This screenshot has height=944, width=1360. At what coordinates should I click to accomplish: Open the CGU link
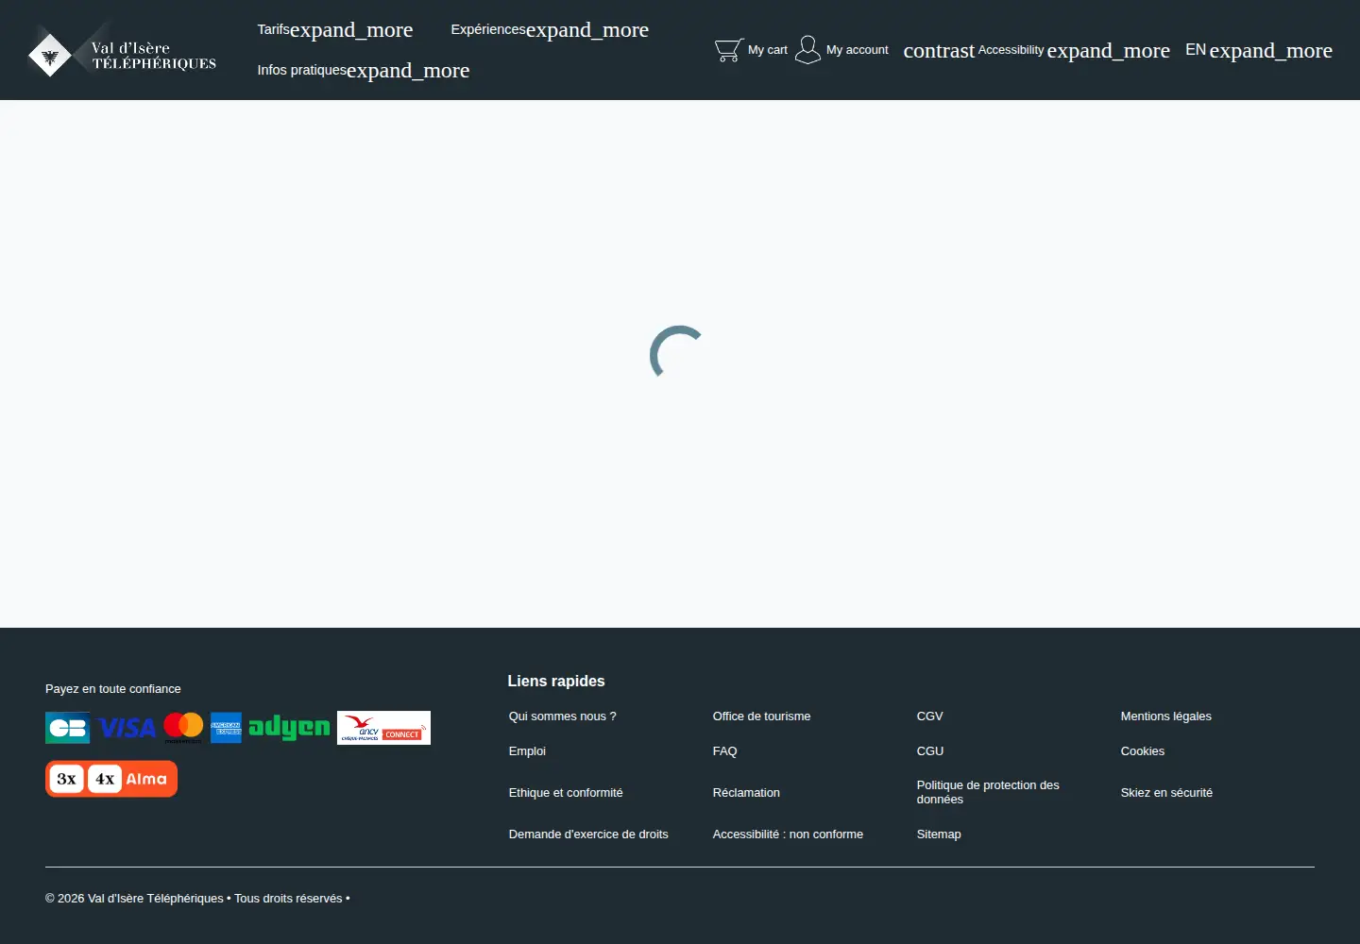point(930,751)
